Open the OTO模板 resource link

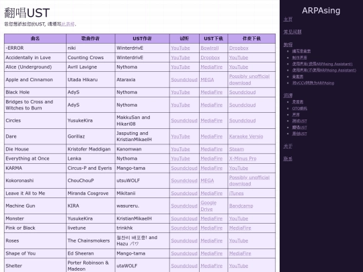299,108
